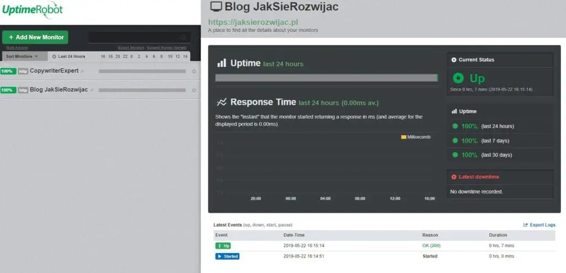
Task: Select the Blog JakSieRozwijac monitor in list
Action: (59, 89)
